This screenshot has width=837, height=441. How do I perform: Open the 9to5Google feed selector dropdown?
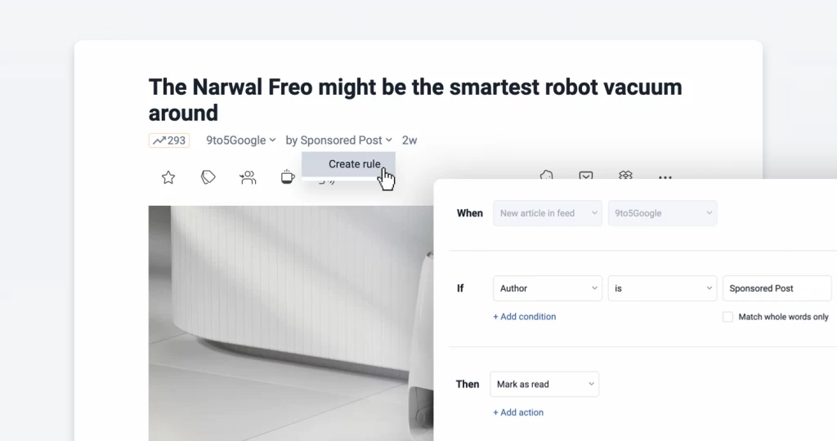point(662,213)
